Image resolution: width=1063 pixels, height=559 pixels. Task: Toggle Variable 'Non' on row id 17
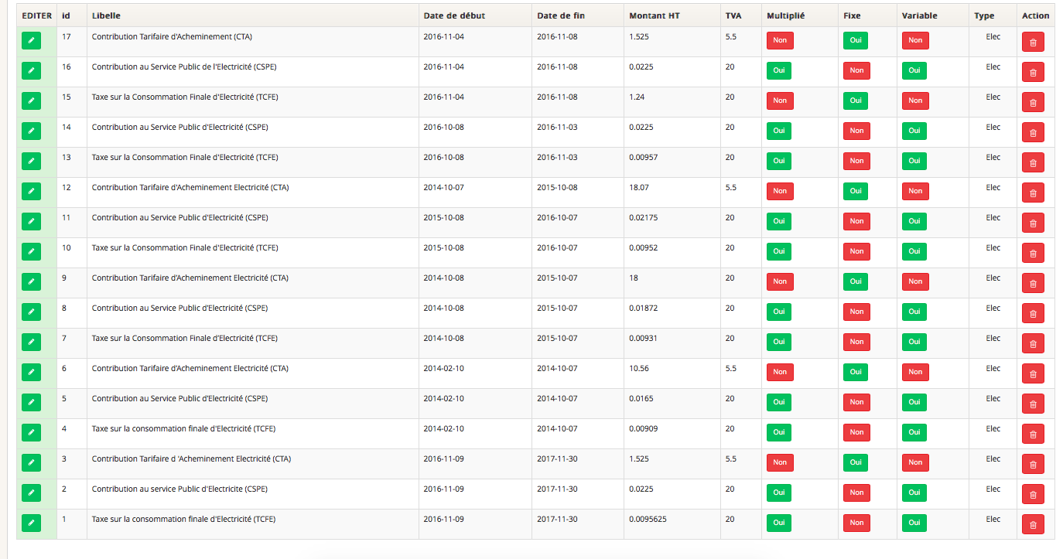pos(915,40)
